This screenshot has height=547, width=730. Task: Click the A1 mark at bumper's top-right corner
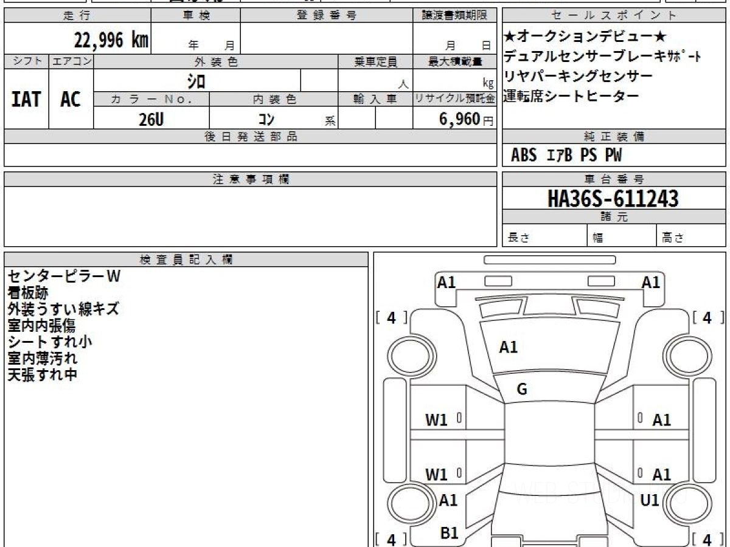pyautogui.click(x=651, y=282)
